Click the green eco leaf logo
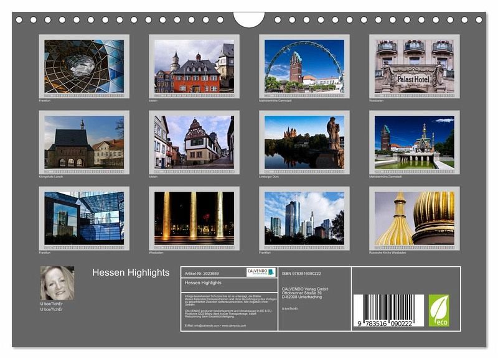This screenshot has height=359, width=498. [x=438, y=310]
